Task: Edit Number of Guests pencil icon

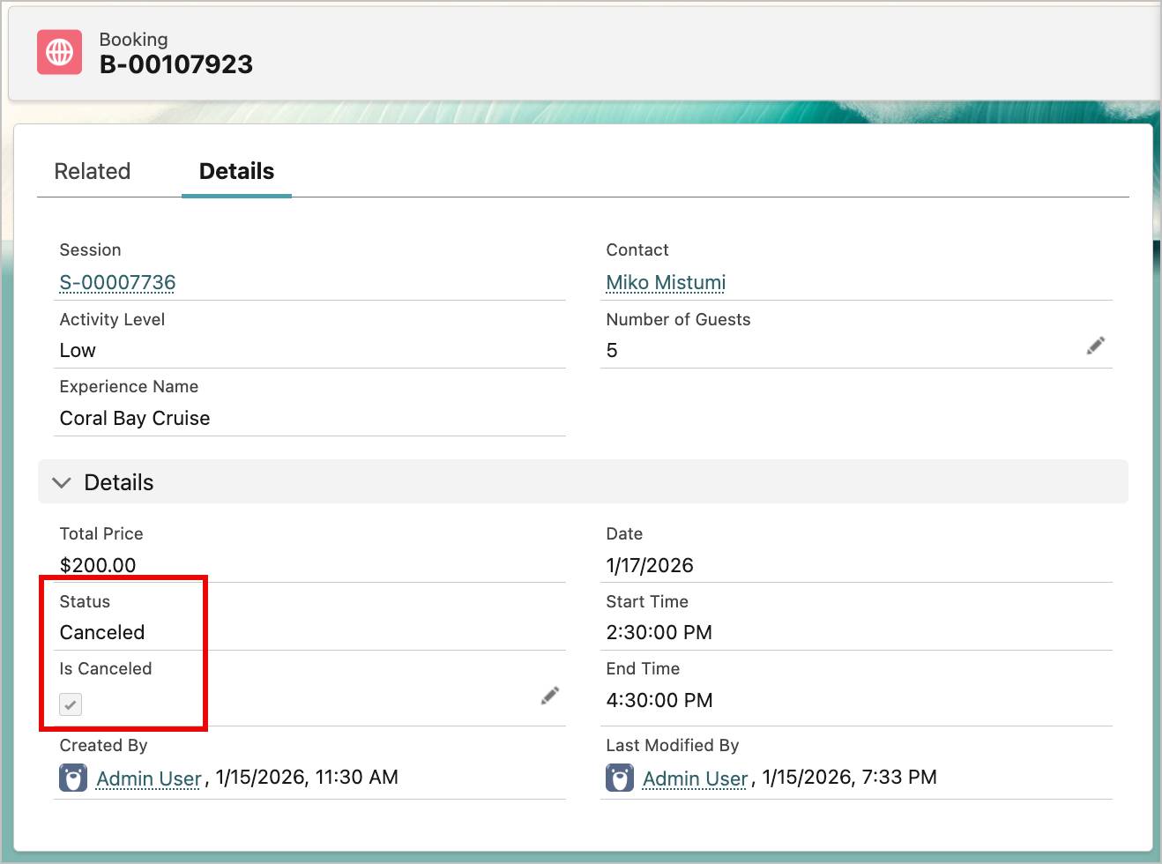Action: pyautogui.click(x=1096, y=346)
